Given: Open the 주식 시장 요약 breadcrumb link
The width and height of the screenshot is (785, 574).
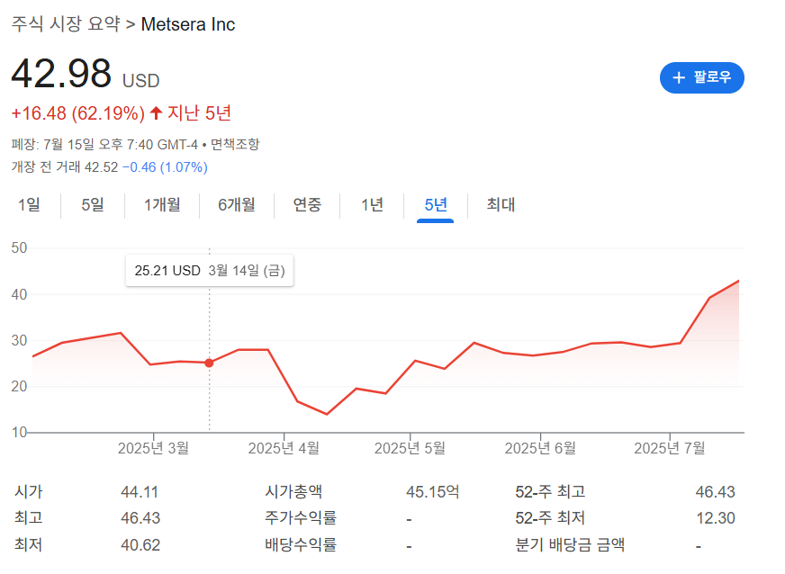Looking at the screenshot, I should (x=66, y=24).
